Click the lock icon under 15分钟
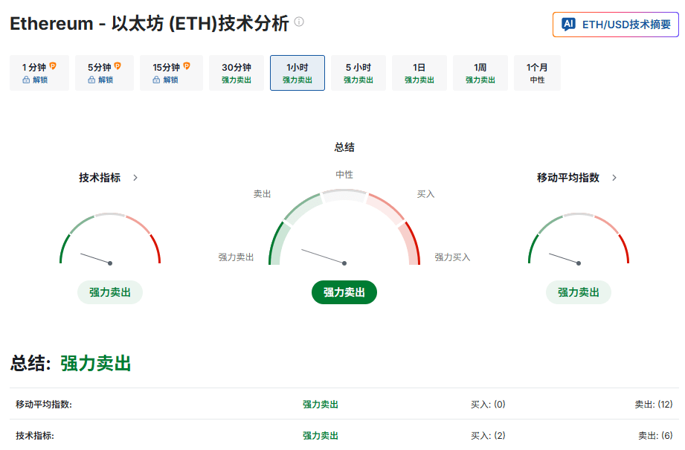Viewport: 685px width, 450px height. pyautogui.click(x=156, y=80)
